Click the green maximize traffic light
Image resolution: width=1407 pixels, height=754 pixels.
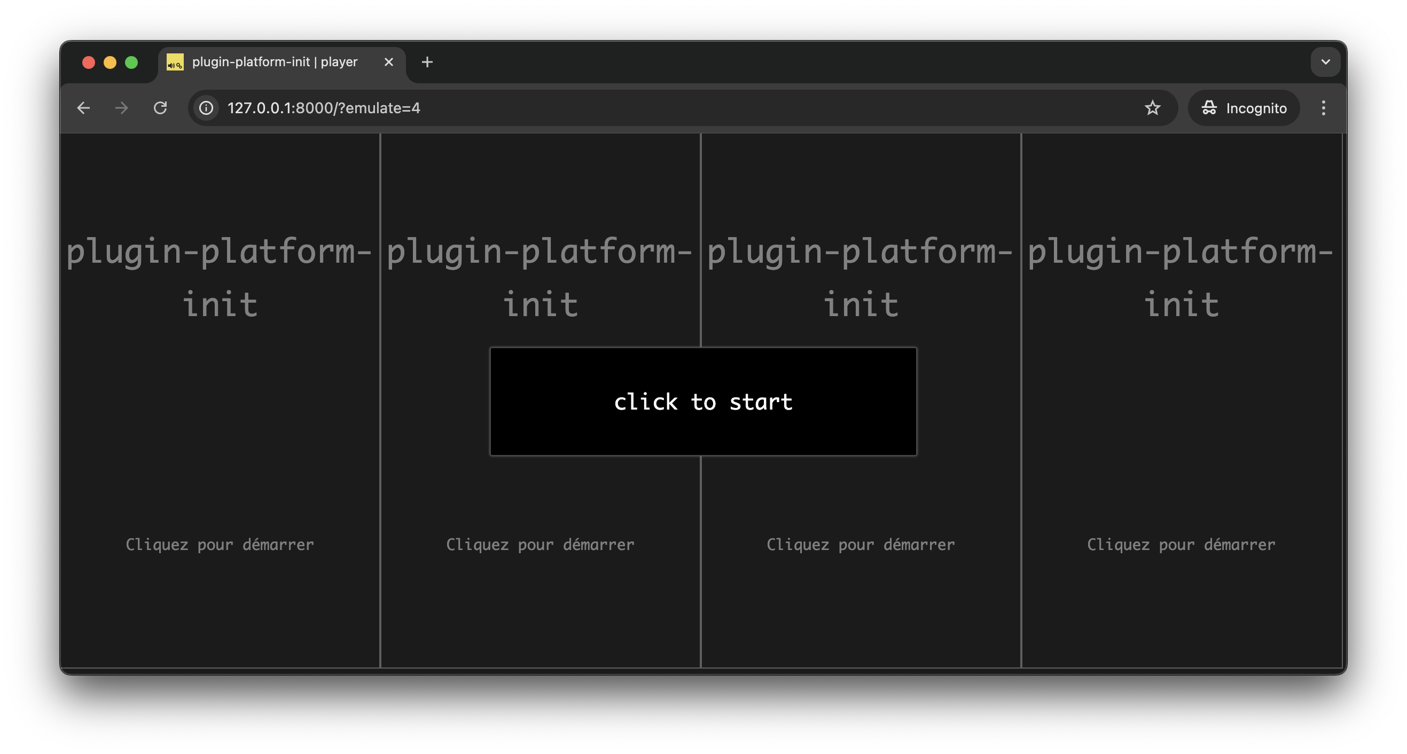(131, 62)
